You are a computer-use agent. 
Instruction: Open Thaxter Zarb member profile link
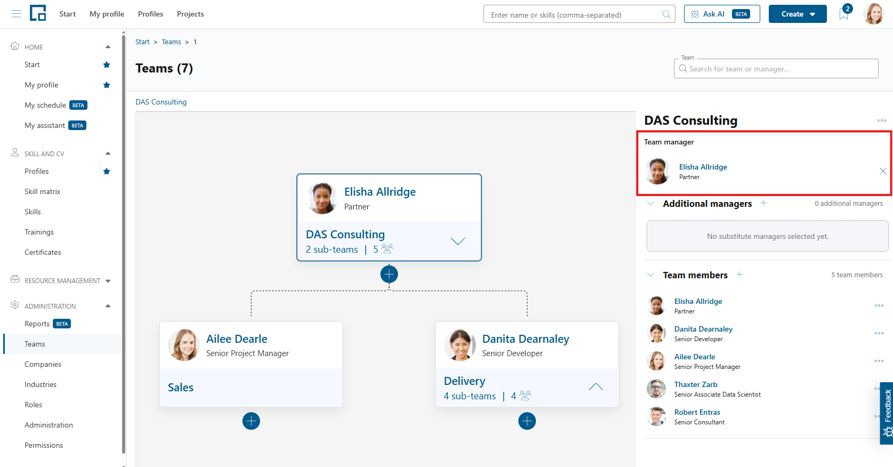pos(696,384)
